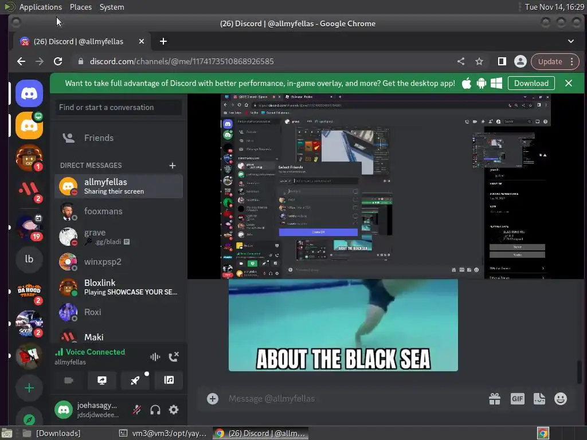Click the Add a Server plus icon
The height and width of the screenshot is (440, 587).
[29, 388]
